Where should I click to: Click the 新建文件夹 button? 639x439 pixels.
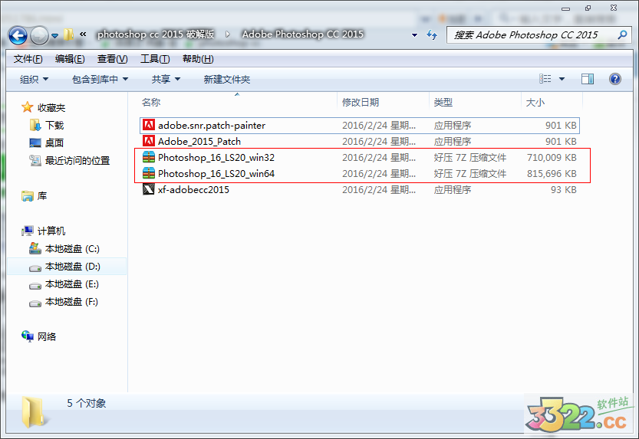pos(227,80)
